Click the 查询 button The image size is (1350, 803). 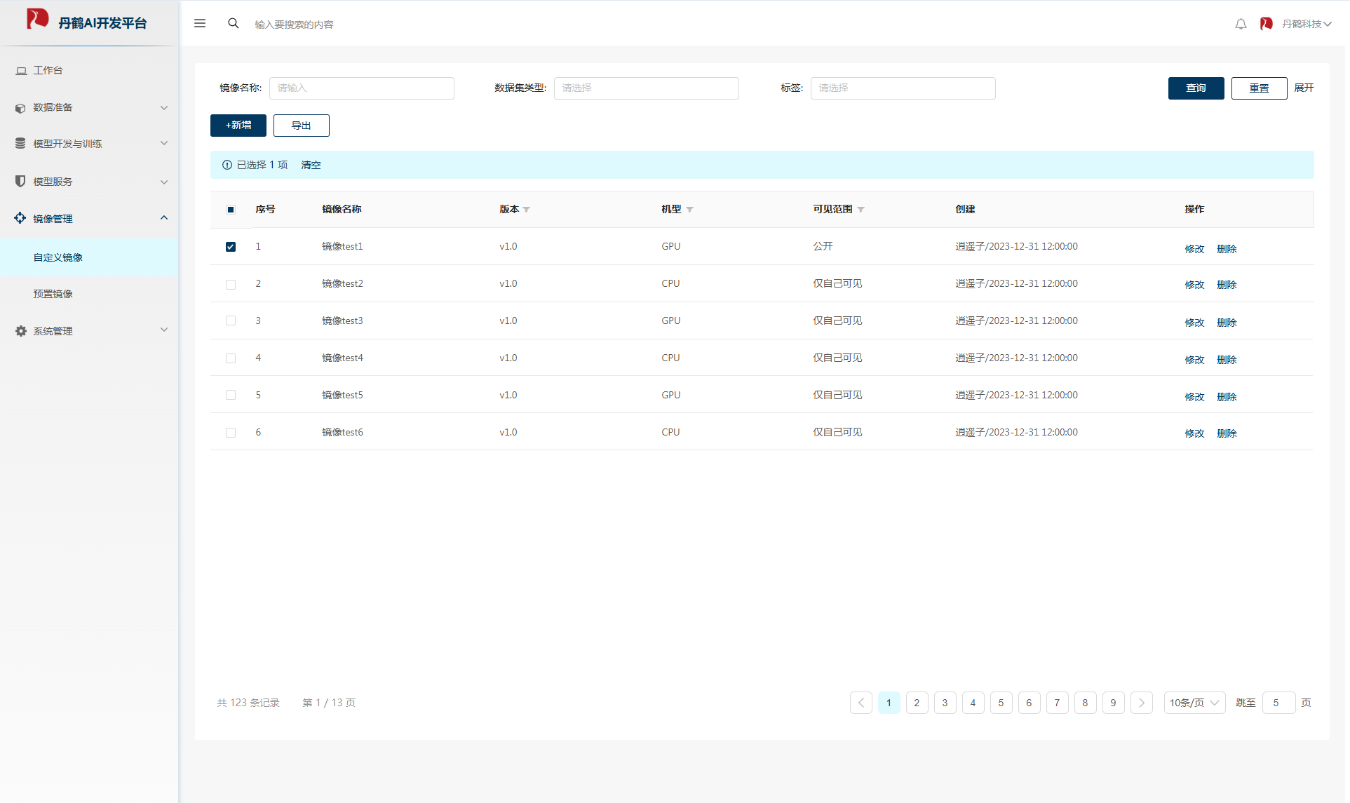point(1196,88)
